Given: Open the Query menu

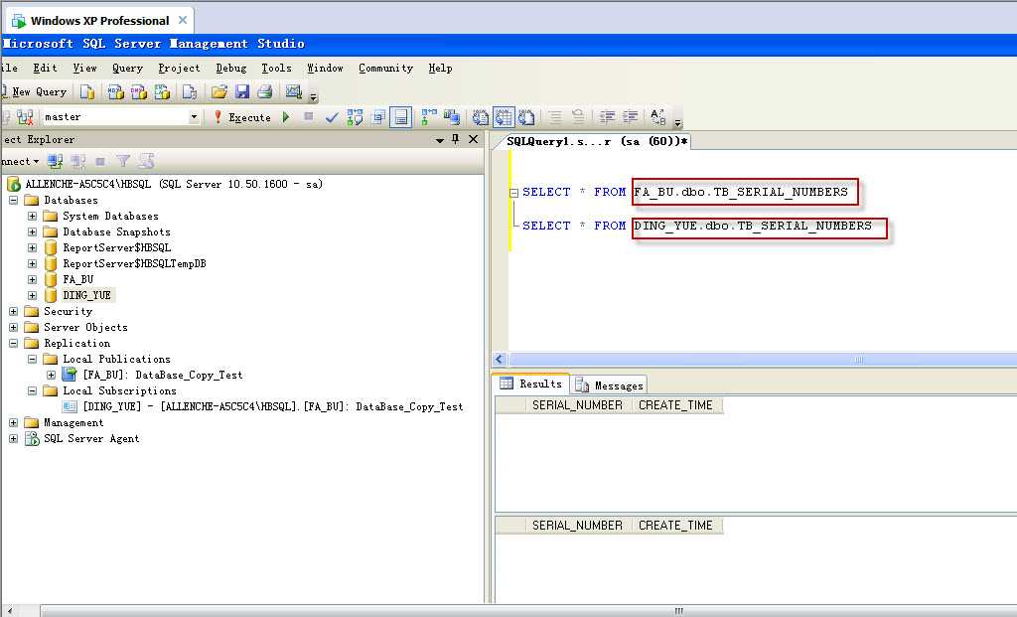Looking at the screenshot, I should [x=127, y=68].
